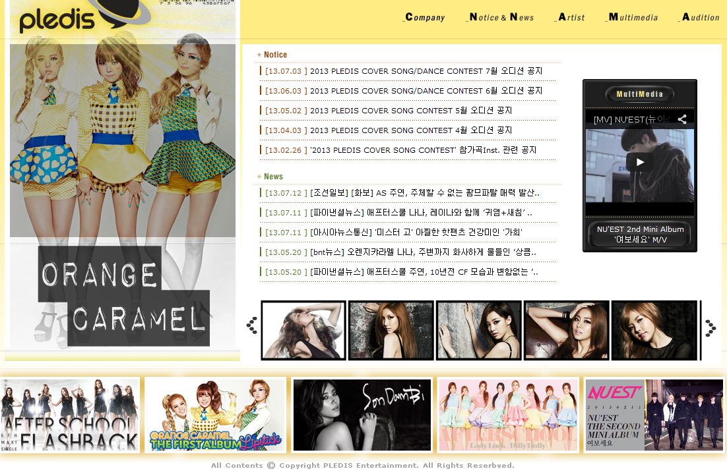Click the NU'EST 2nd Mini Album button

(640, 235)
